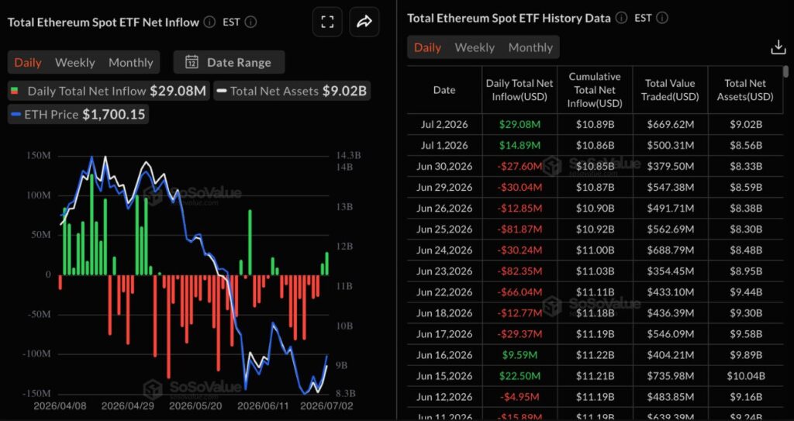Toggle Daily Total Net Inflow legend series
The height and width of the screenshot is (421, 794).
tap(109, 91)
